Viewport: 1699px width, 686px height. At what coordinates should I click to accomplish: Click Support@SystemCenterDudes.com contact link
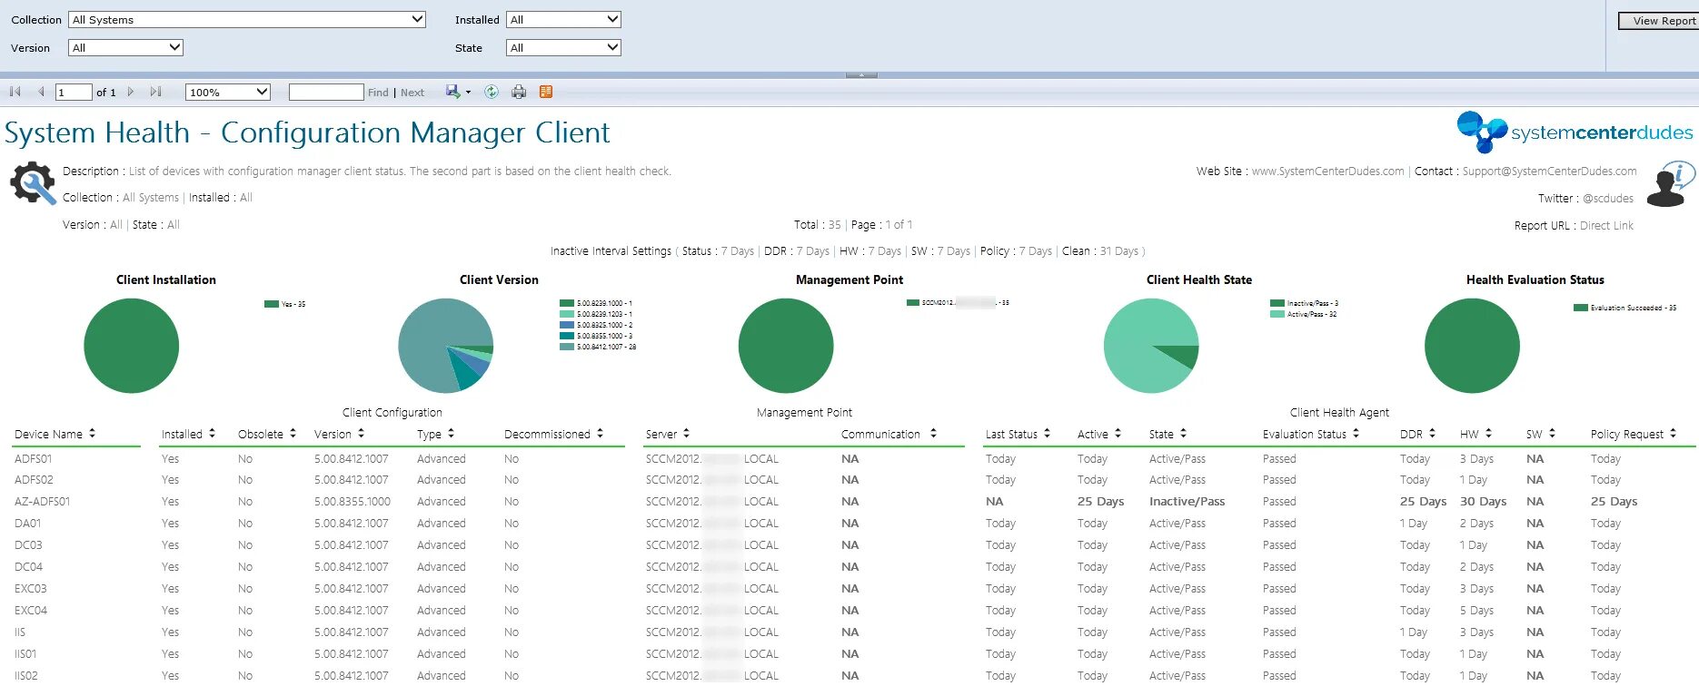(x=1549, y=171)
